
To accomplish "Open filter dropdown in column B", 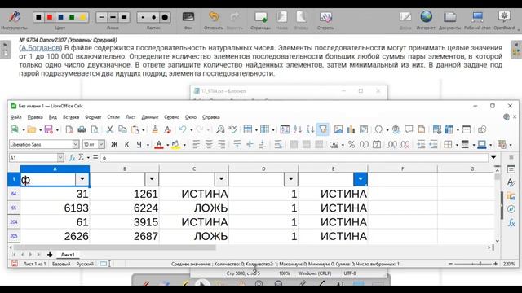I will [x=152, y=179].
